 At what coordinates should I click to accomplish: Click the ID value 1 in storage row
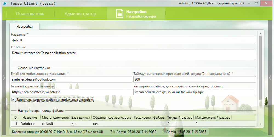16,124
